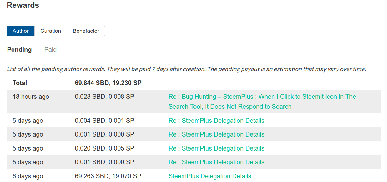Open the 69.263 SBD SteemPlus Delegation Details post

(x=210, y=176)
